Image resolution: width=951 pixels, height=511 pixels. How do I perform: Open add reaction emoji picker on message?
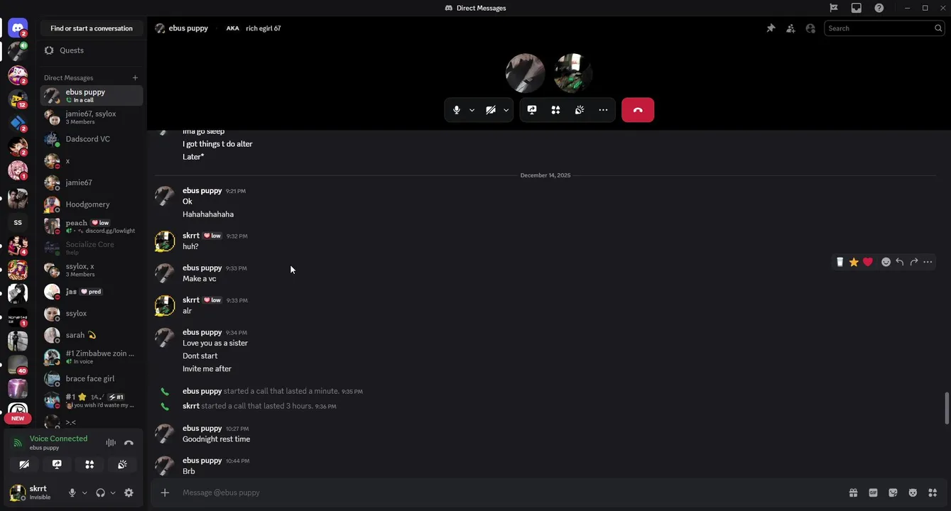886,262
